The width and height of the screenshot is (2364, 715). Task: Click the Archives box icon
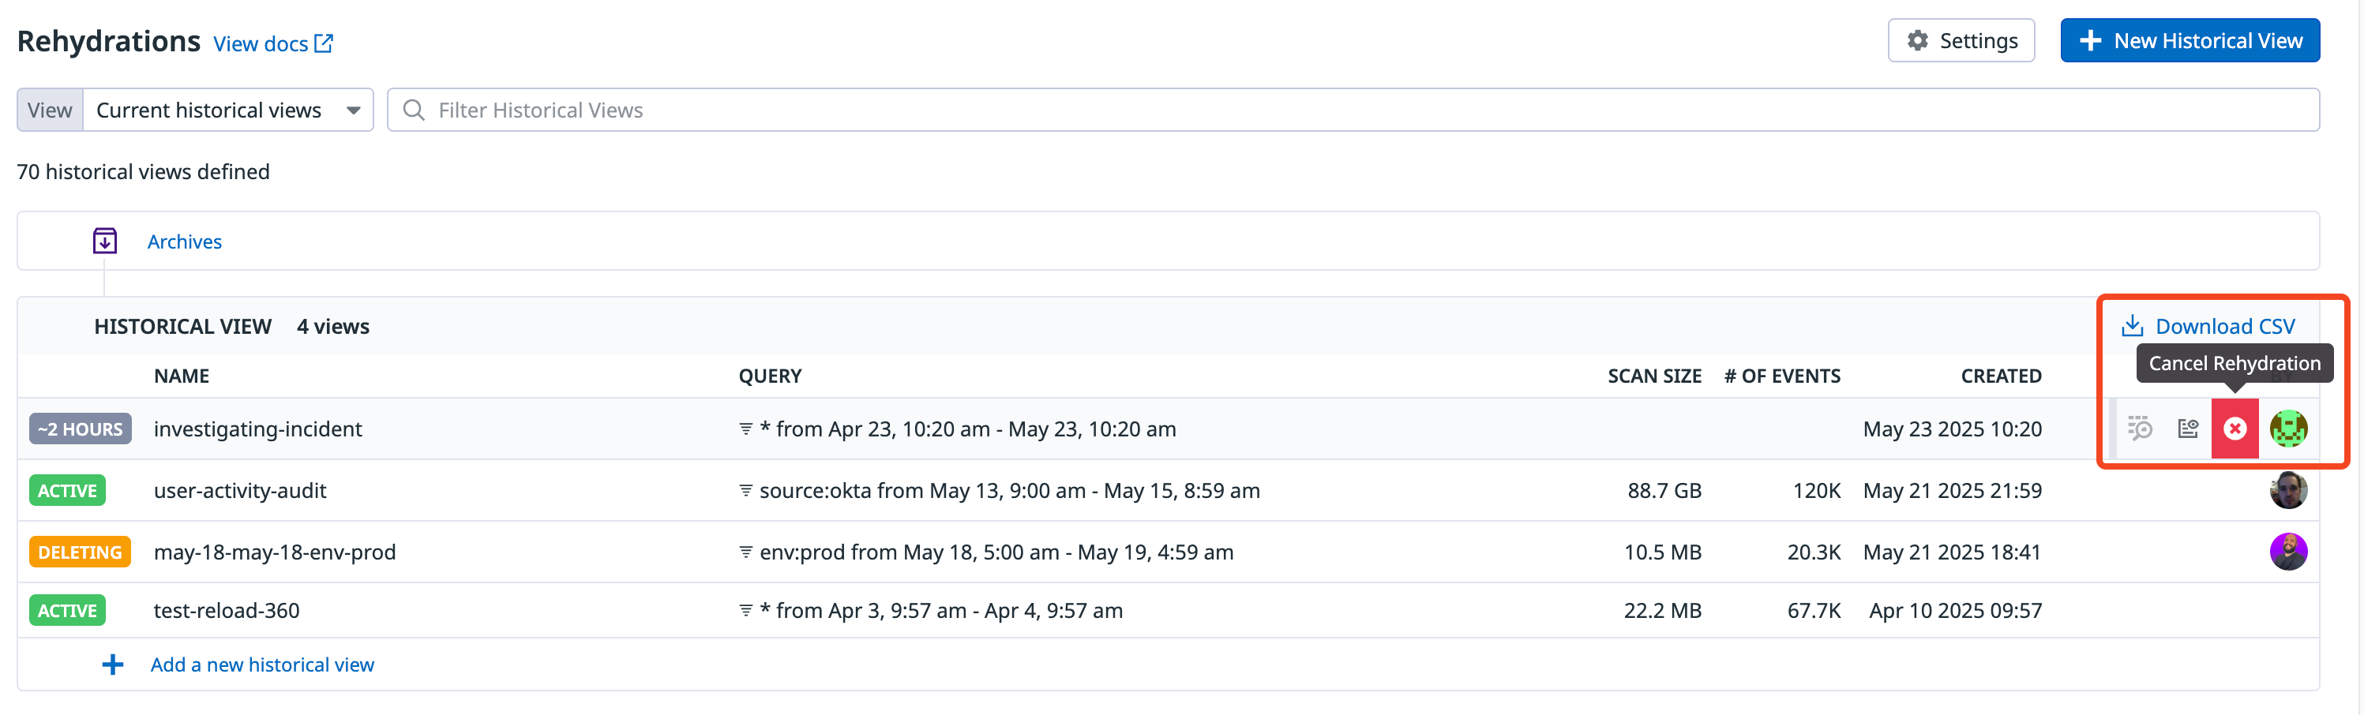[104, 241]
